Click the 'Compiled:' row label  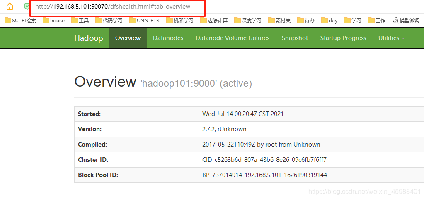pos(92,145)
